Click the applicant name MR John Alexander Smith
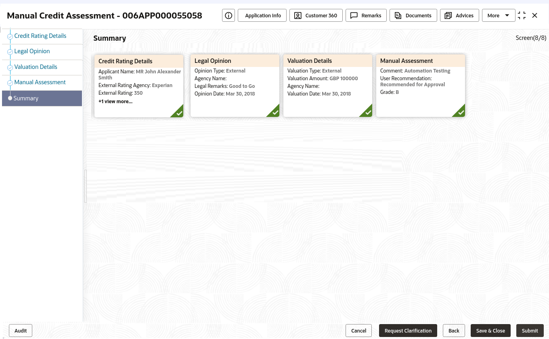 (x=140, y=75)
